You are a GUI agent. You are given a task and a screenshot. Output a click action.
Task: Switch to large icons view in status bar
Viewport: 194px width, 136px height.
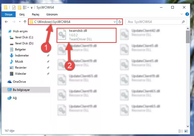(x=186, y=131)
